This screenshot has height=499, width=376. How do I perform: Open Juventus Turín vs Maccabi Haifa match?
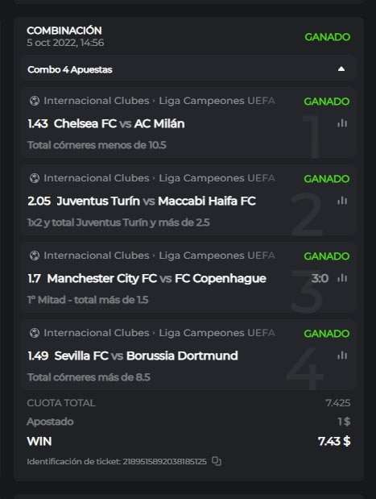click(156, 201)
